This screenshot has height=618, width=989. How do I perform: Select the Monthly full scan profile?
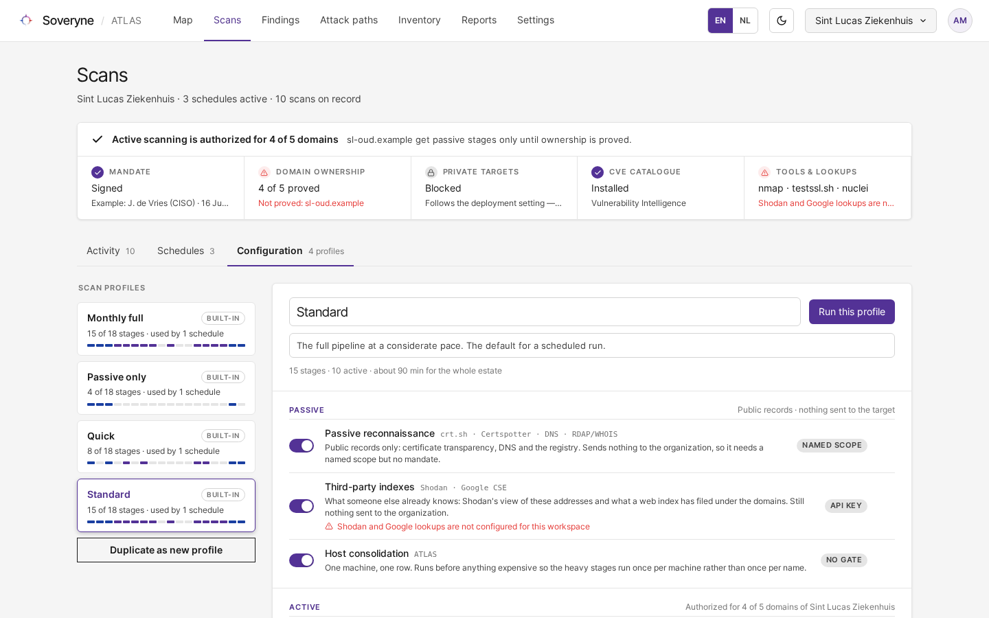coord(166,329)
